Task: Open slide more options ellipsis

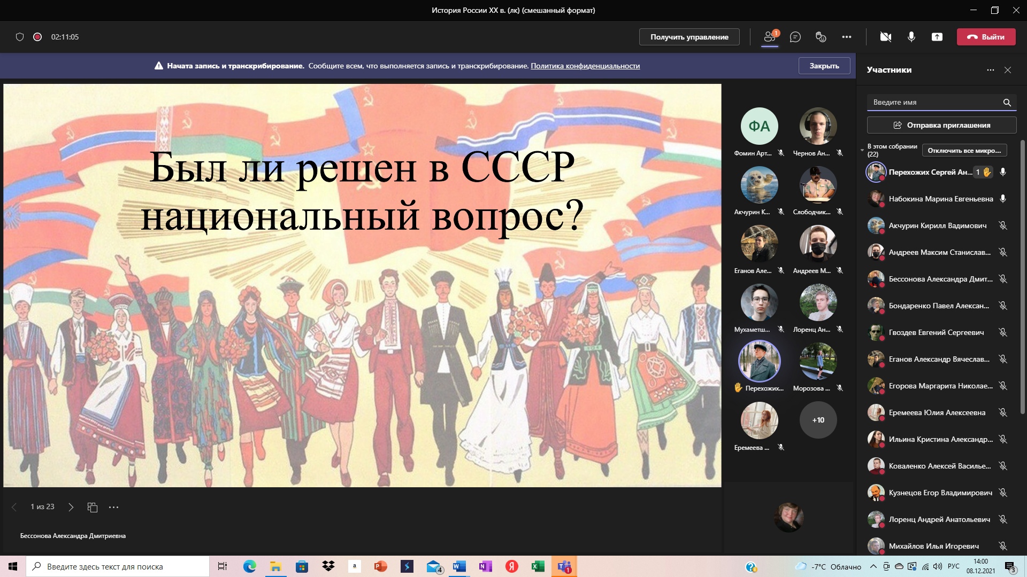Action: click(113, 507)
